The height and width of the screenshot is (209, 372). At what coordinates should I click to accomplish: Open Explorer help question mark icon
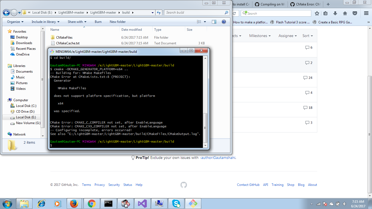224,22
